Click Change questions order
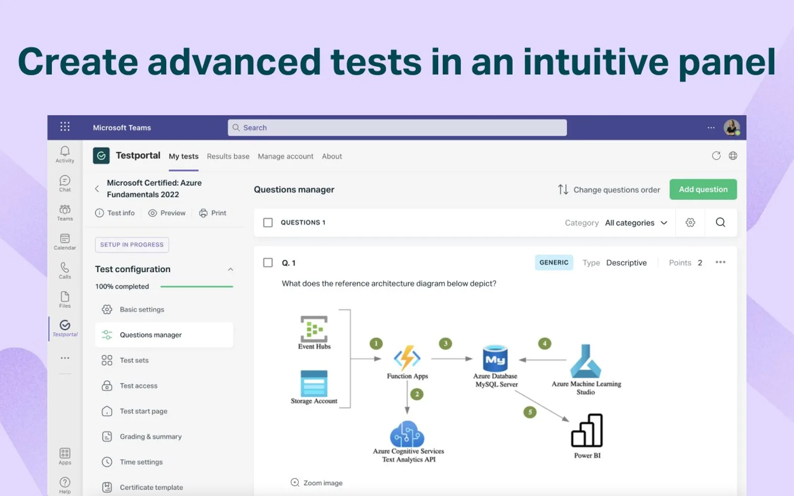The height and width of the screenshot is (496, 794). (609, 189)
